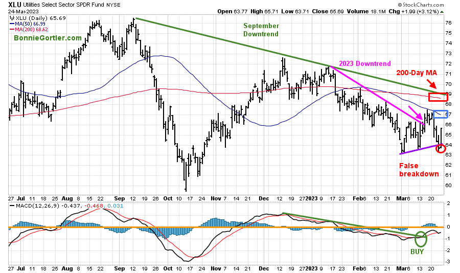Click the '2023 Downtrend' magenta label
Viewport: 460px width, 273px height.
[x=364, y=63]
